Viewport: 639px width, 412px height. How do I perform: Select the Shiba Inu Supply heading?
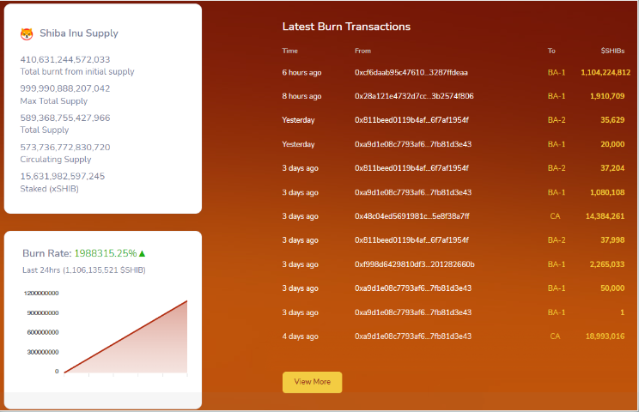(x=79, y=33)
